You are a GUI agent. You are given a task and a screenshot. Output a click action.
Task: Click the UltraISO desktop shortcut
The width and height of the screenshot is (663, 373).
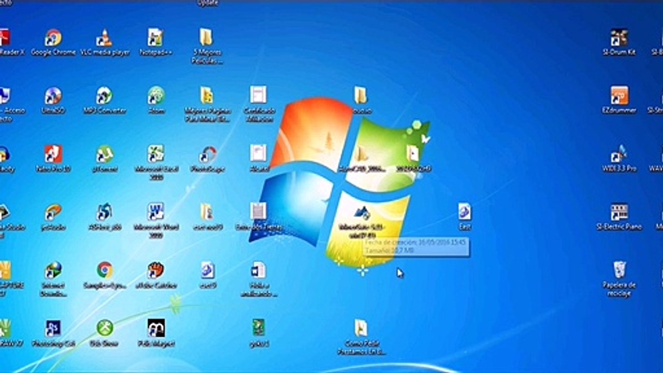tap(53, 95)
